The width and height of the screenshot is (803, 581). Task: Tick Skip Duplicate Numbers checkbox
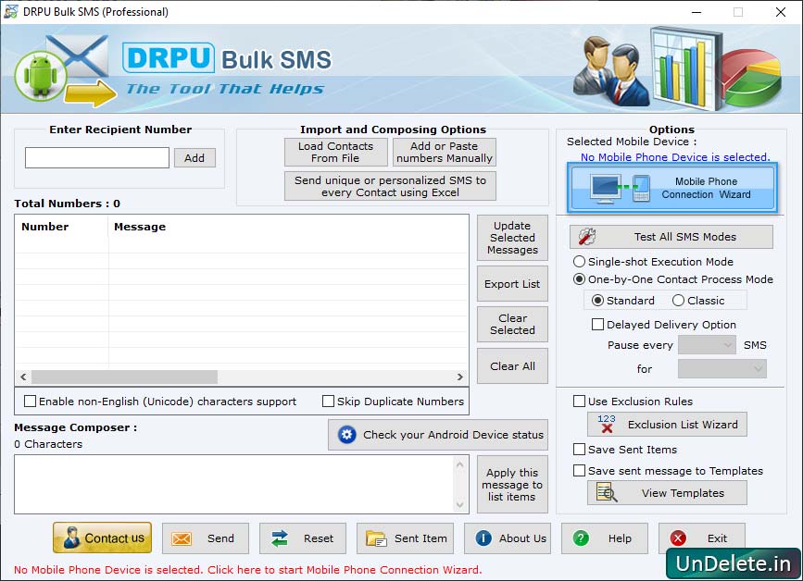click(328, 401)
